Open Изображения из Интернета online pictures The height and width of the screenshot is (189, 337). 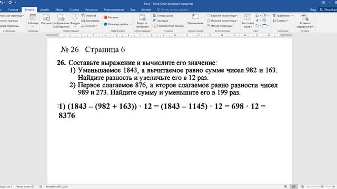(61, 21)
